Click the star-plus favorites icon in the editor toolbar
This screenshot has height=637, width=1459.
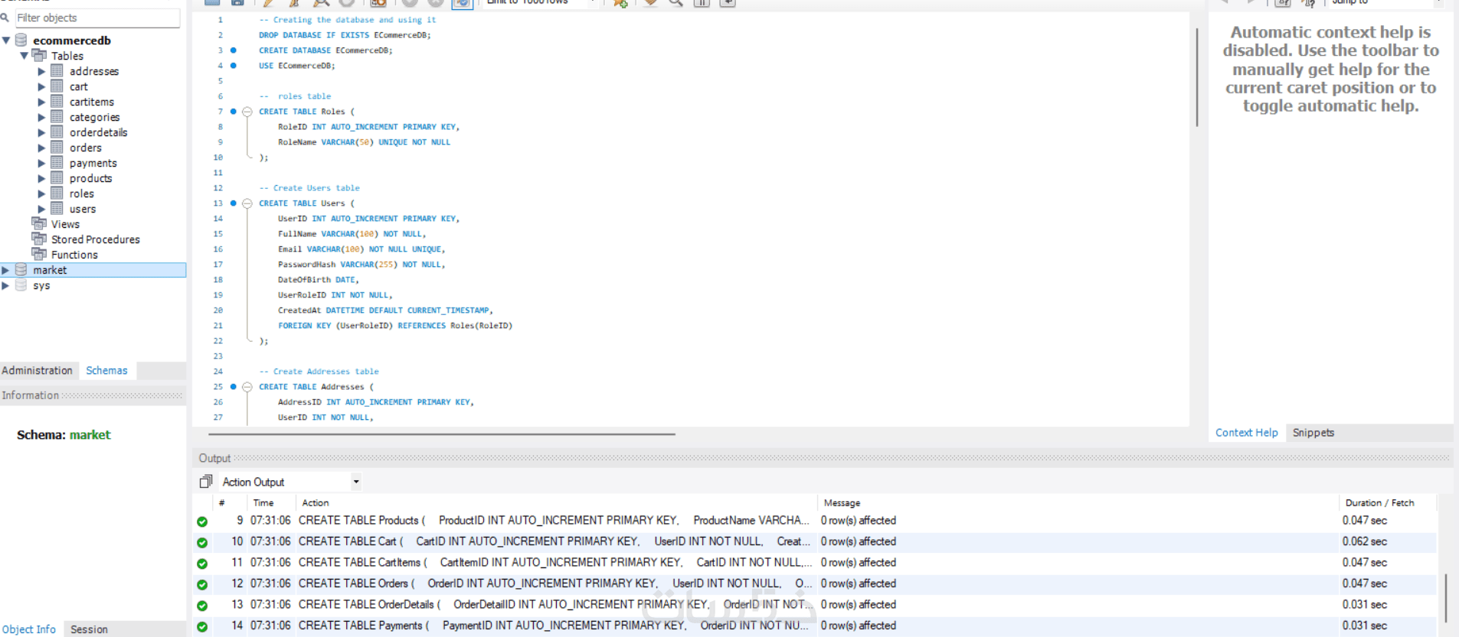point(620,3)
